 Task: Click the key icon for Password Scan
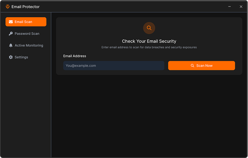[11, 34]
